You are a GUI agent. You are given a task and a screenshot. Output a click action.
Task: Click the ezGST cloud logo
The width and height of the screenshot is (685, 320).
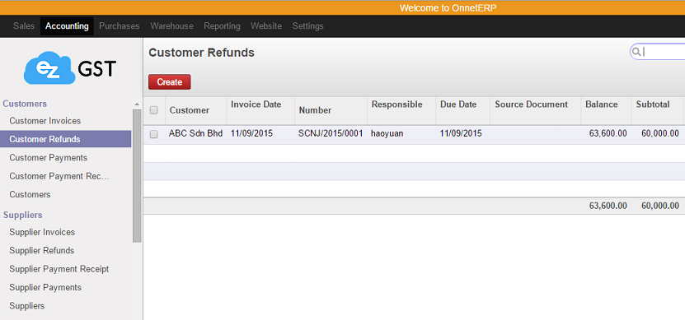point(70,68)
